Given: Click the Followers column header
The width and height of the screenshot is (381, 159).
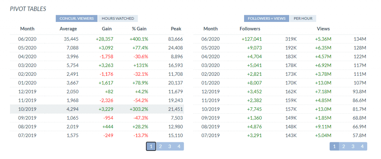Looking at the screenshot, I should tap(250, 29).
